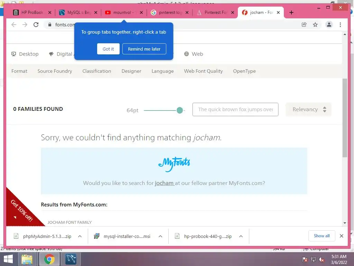Click Remind me later button
The image size is (354, 266).
(x=144, y=49)
